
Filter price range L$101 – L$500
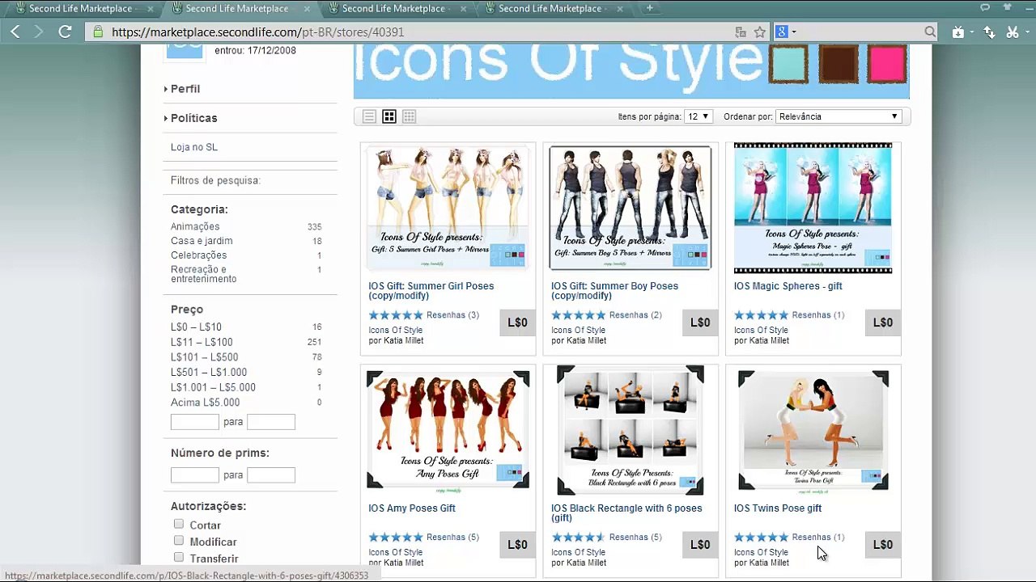pos(204,357)
